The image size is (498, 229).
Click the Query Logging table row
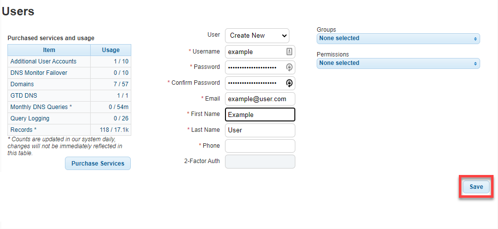coord(69,118)
